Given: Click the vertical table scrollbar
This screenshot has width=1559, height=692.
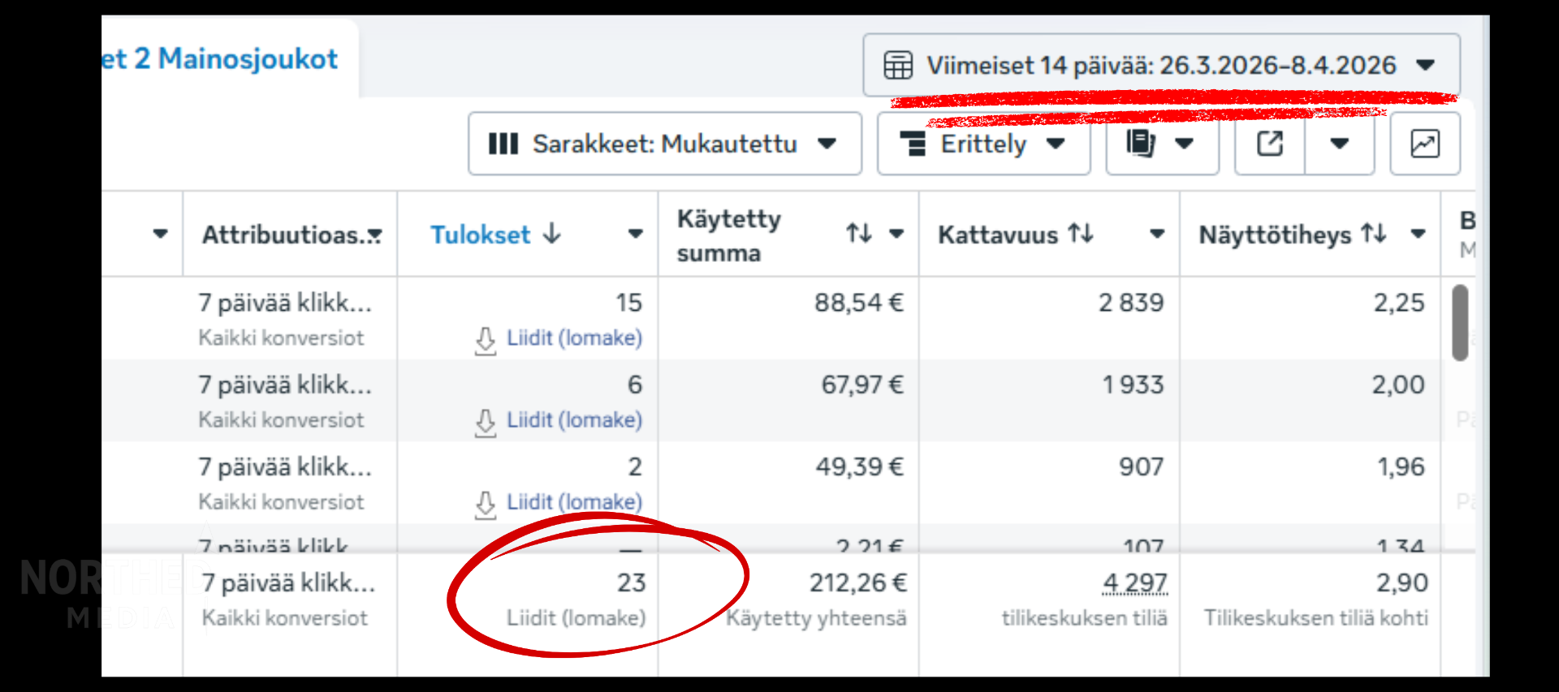Looking at the screenshot, I should click(x=1460, y=322).
